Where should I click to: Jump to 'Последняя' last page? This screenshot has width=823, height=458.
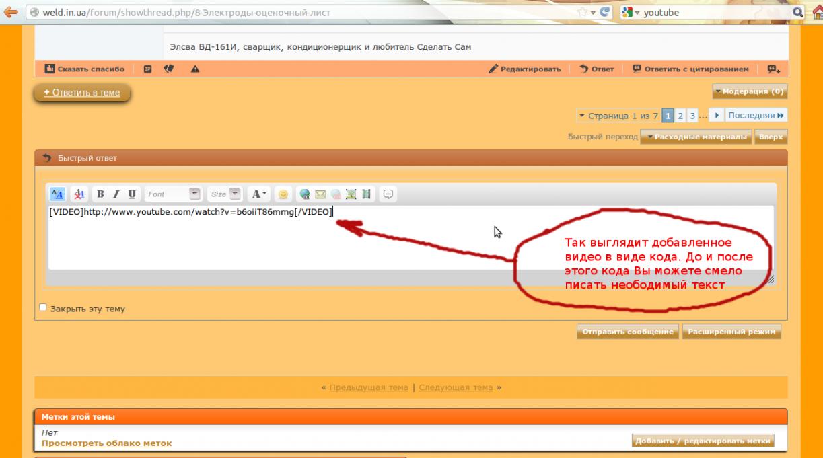coord(756,116)
